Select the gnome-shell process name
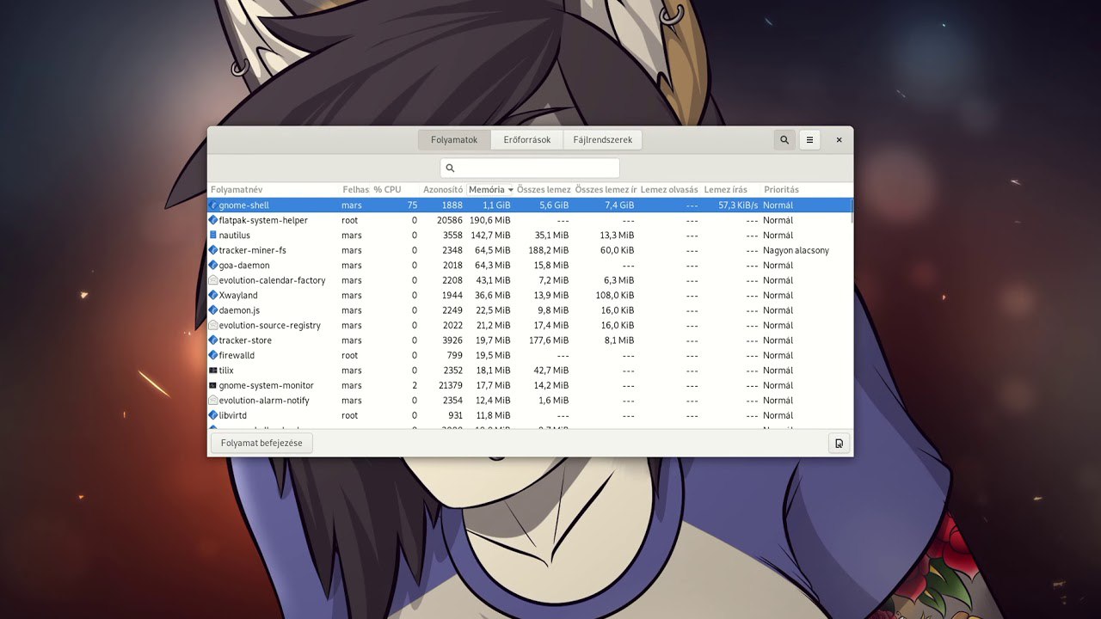 pos(243,205)
